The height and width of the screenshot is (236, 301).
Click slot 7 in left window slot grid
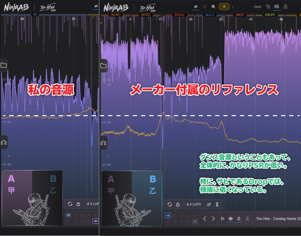pyautogui.click(x=75, y=221)
